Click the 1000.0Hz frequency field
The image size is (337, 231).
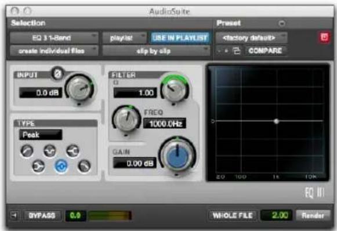click(x=165, y=124)
